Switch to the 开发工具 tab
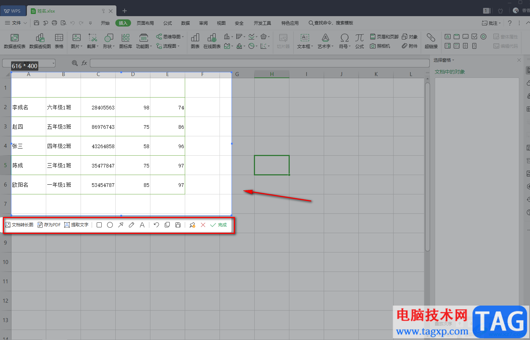The width and height of the screenshot is (530, 340). (x=262, y=23)
